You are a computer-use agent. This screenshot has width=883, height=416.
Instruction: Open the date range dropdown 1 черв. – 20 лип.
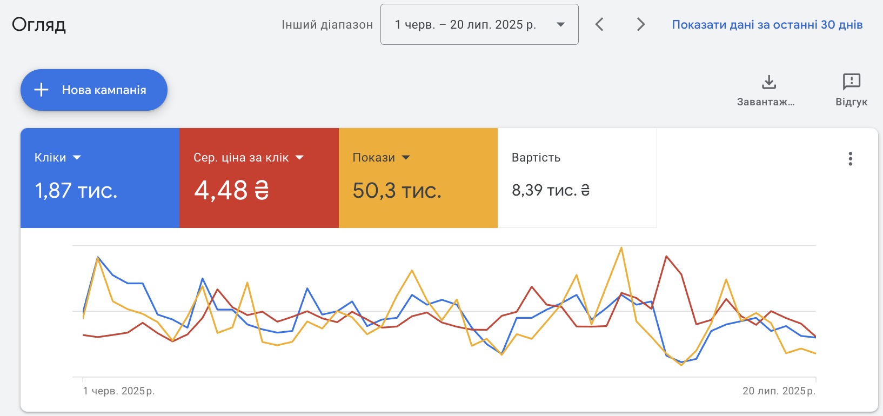pyautogui.click(x=479, y=24)
